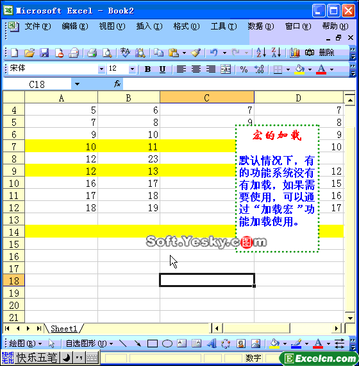Image resolution: width=359 pixels, height=366 pixels.
Task: Align text right
Action: [x=211, y=69]
